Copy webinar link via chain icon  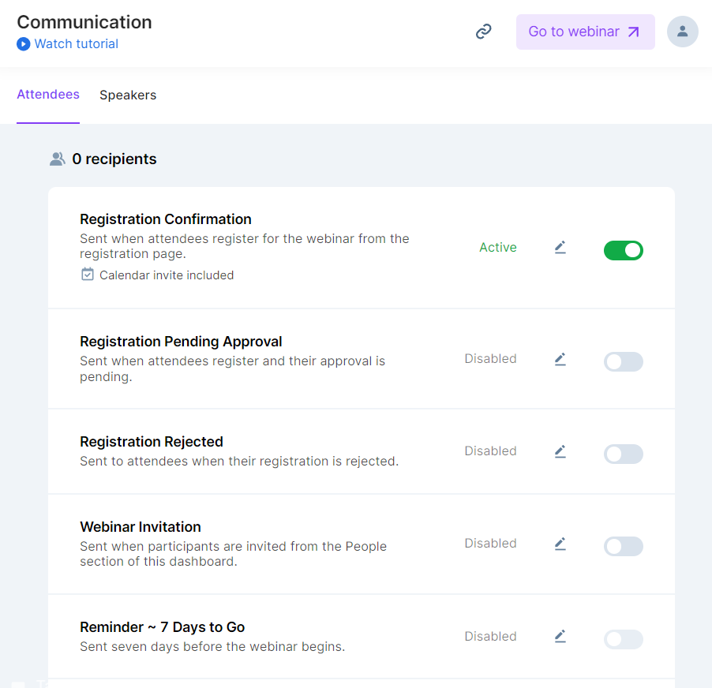tap(484, 32)
